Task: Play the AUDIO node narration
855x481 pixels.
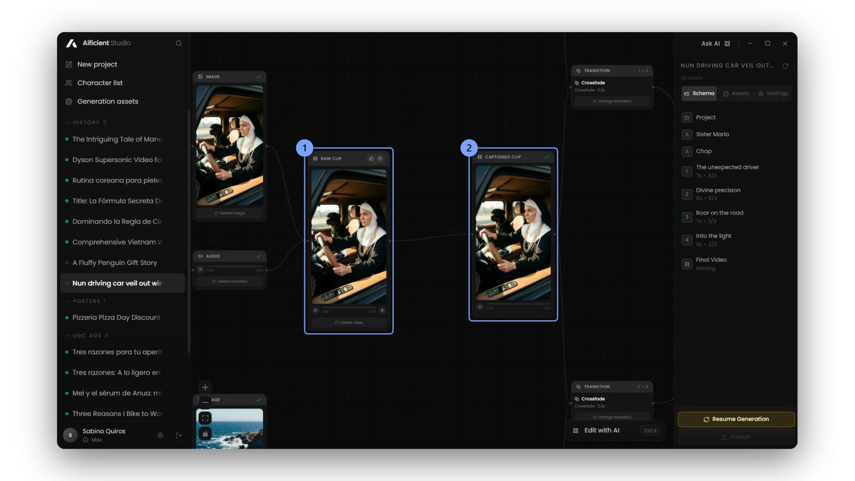Action: [200, 269]
